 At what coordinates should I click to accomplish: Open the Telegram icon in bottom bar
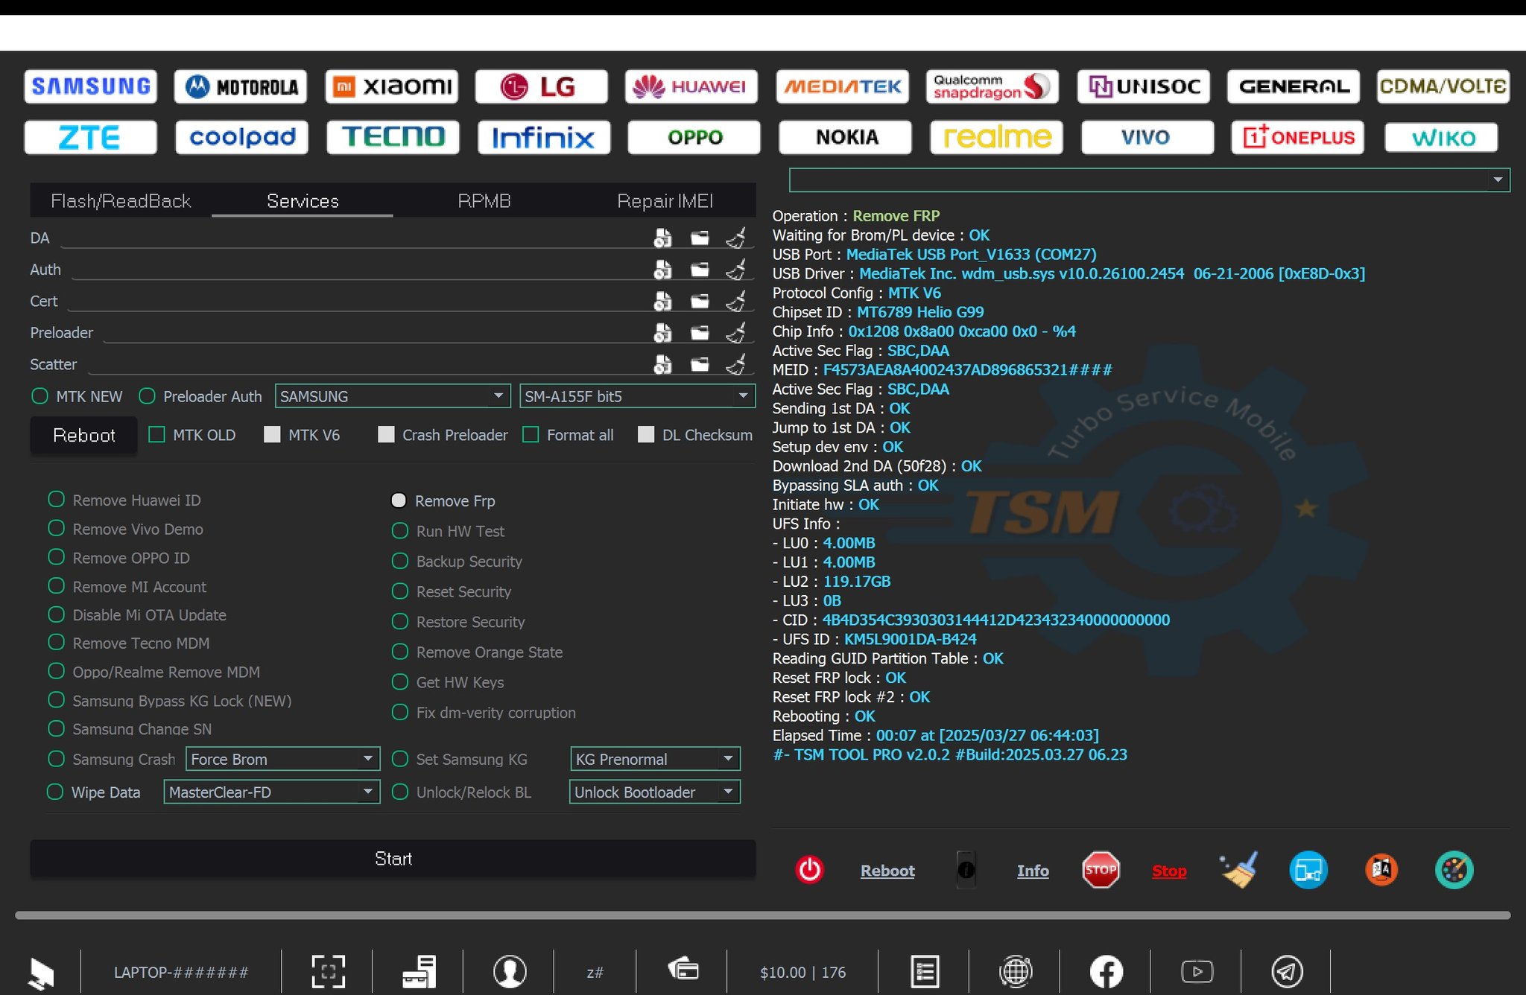tap(1287, 972)
